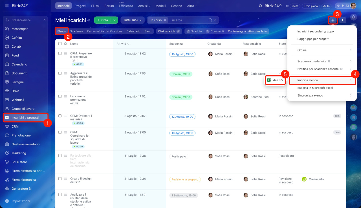Screen dimensions: 361x208
Task: Collapse the Collaborazione sidebar section
Action: tap(44, 20)
